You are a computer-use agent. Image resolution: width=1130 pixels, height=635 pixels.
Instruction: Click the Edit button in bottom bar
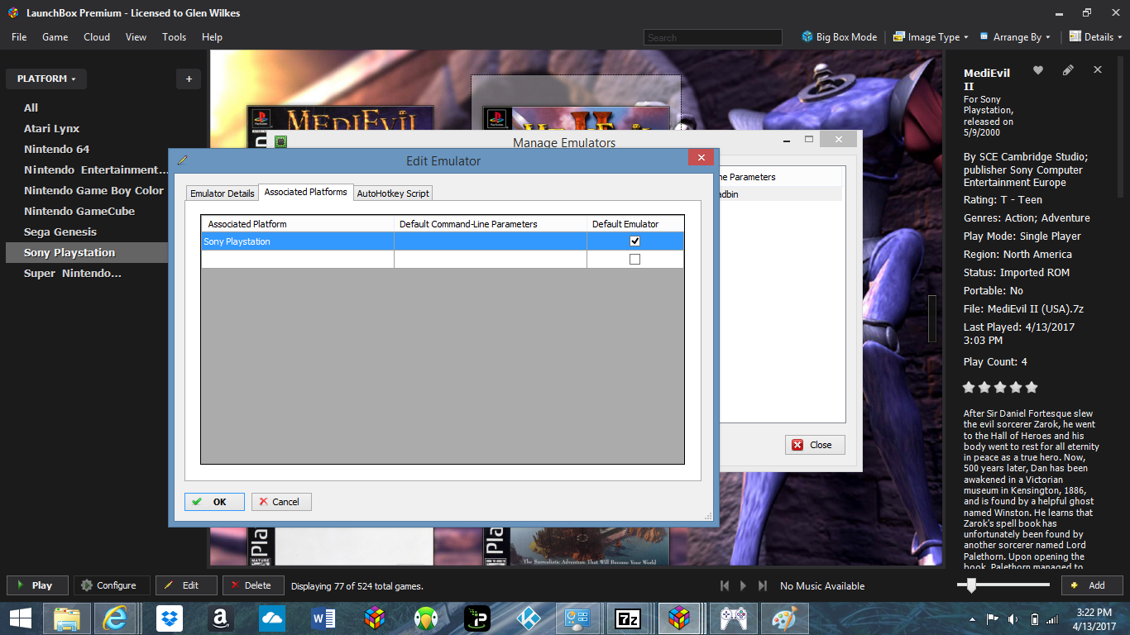click(186, 585)
